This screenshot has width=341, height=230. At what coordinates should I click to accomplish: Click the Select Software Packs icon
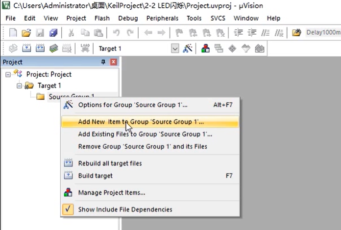pyautogui.click(x=246, y=48)
